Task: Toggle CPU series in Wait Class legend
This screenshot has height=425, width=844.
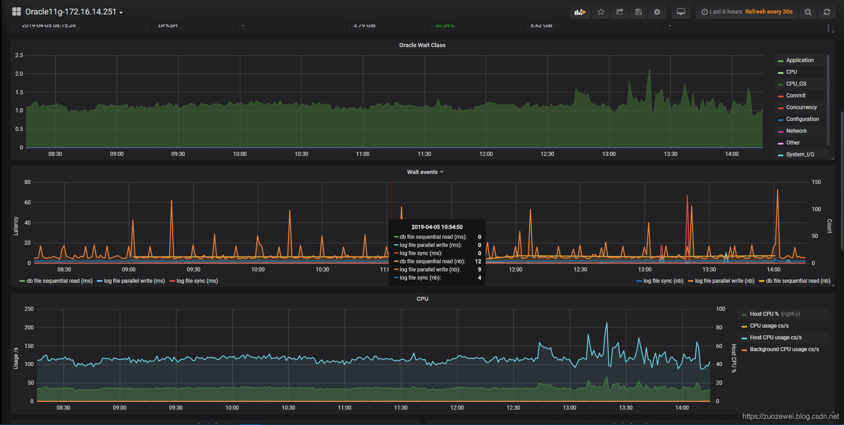Action: [x=791, y=72]
